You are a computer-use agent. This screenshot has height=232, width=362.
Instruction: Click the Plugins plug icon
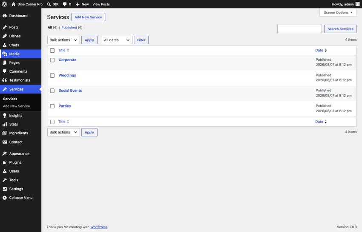(5, 162)
